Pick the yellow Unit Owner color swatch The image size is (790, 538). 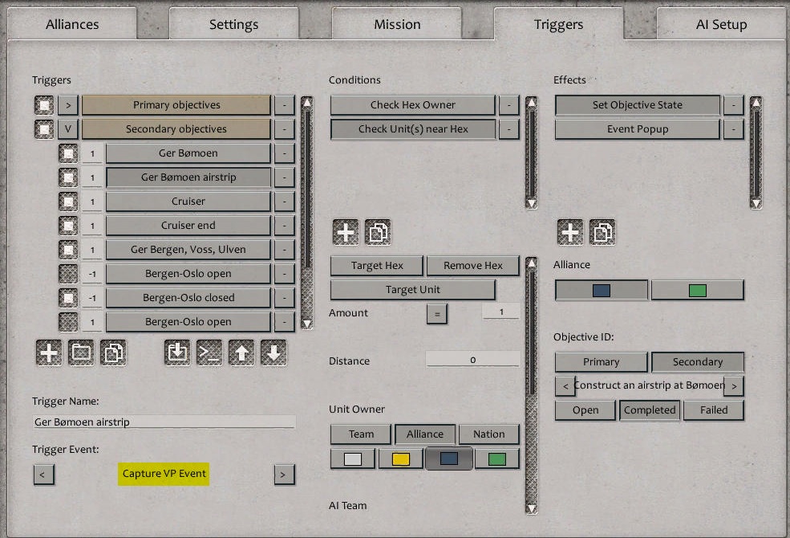(401, 459)
